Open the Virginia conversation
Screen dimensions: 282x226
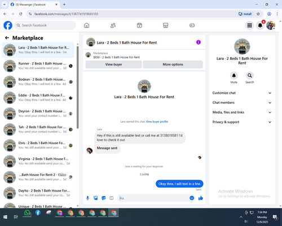38,161
